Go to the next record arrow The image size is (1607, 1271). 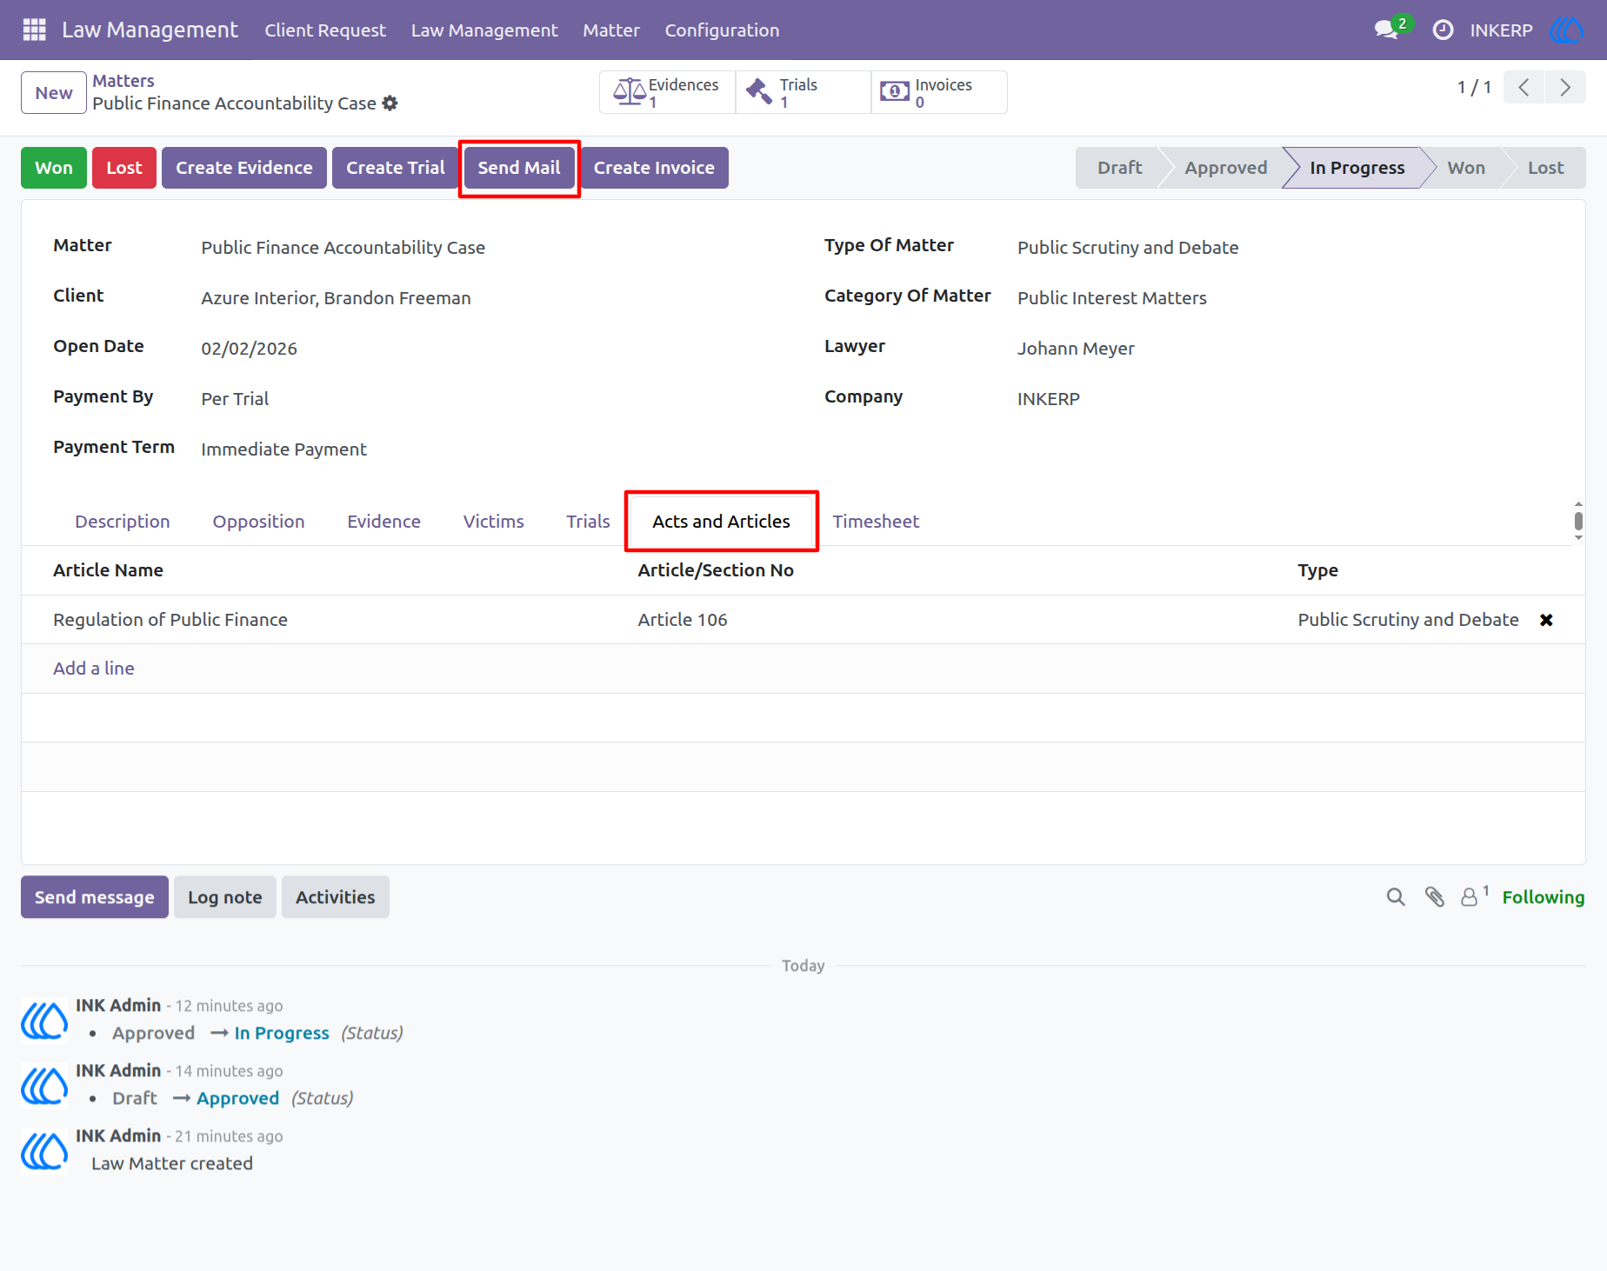1565,87
